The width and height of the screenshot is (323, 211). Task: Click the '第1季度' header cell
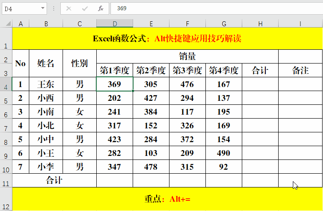click(114, 70)
